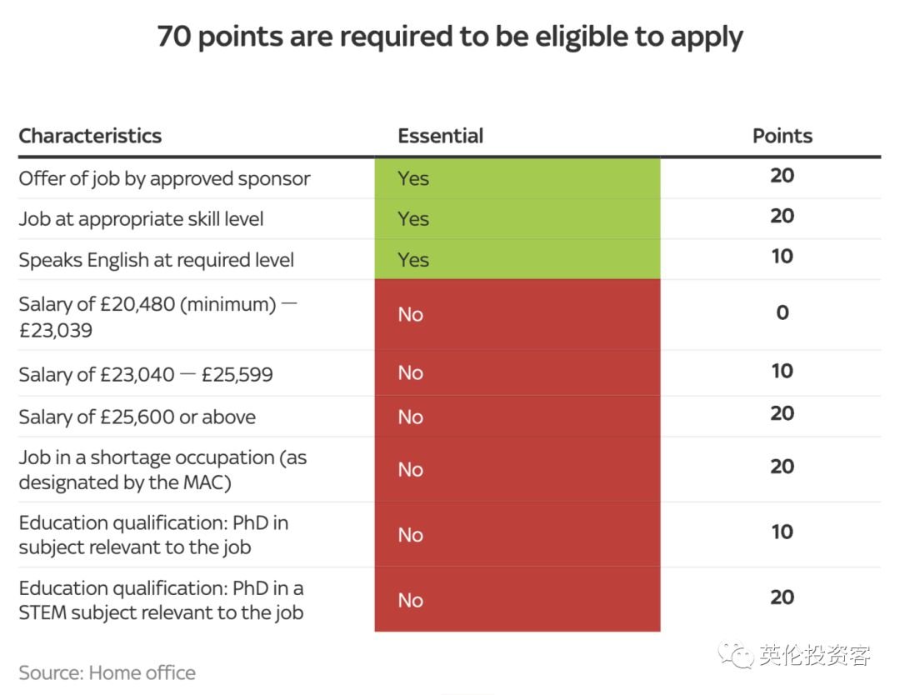Click the No cell for £20,480 minimum salary
Image resolution: width=900 pixels, height=695 pixels.
tap(517, 314)
